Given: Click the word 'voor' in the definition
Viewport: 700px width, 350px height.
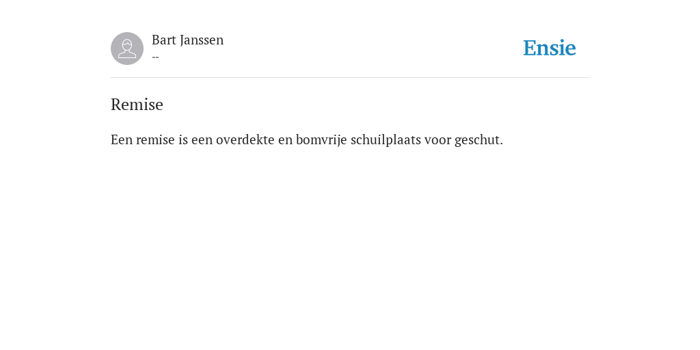Looking at the screenshot, I should (437, 140).
